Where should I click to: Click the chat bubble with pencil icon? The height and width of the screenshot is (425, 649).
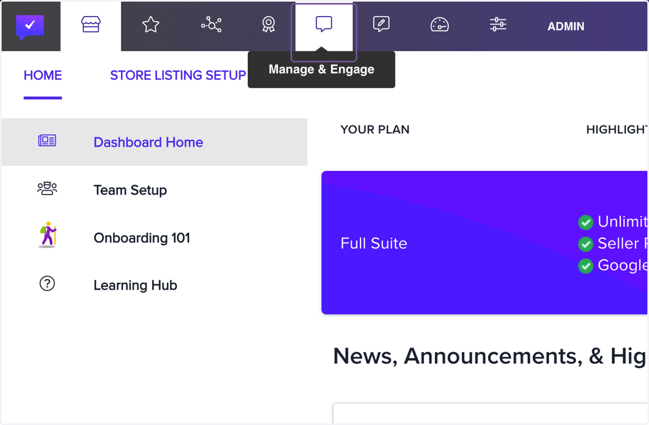click(381, 25)
